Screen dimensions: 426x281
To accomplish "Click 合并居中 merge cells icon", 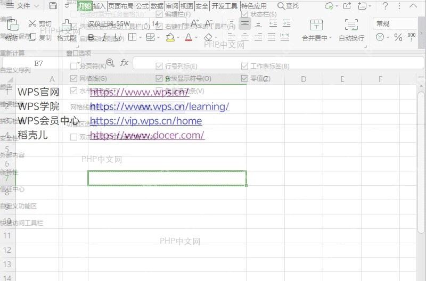I will (316, 25).
